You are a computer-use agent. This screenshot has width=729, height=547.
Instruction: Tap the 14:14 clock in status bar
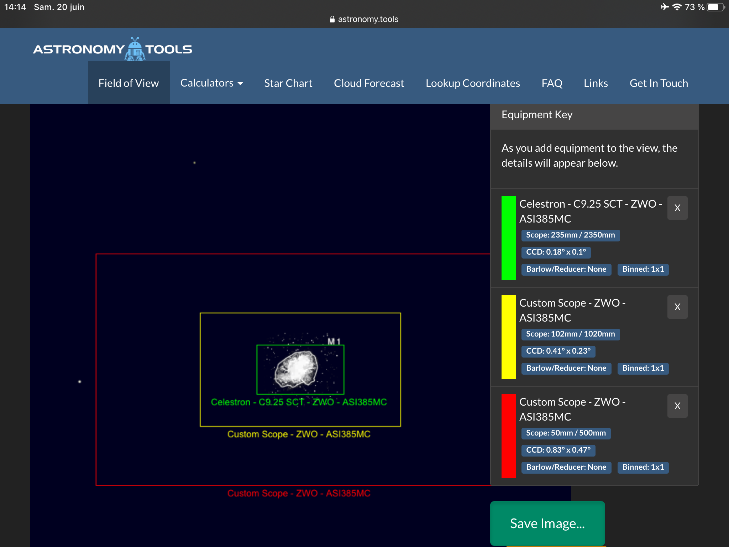pos(15,7)
